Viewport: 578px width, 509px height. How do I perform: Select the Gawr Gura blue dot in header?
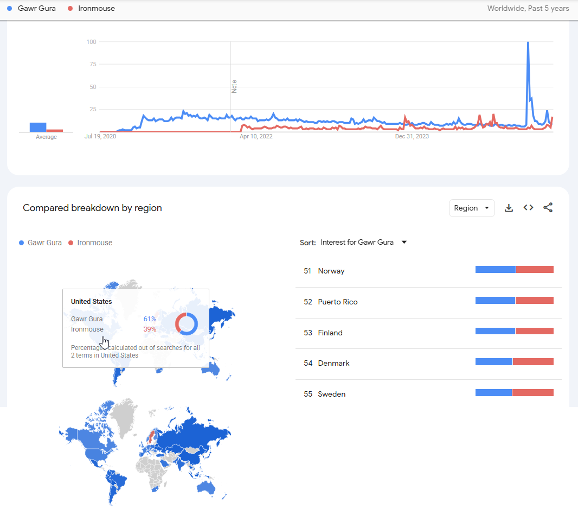pyautogui.click(x=10, y=8)
